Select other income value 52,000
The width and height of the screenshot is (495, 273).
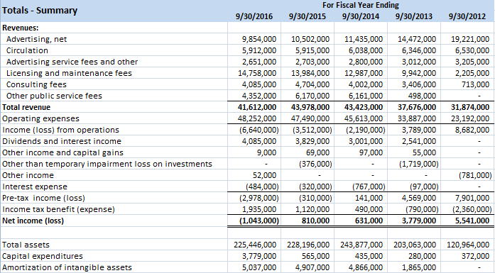click(x=265, y=175)
